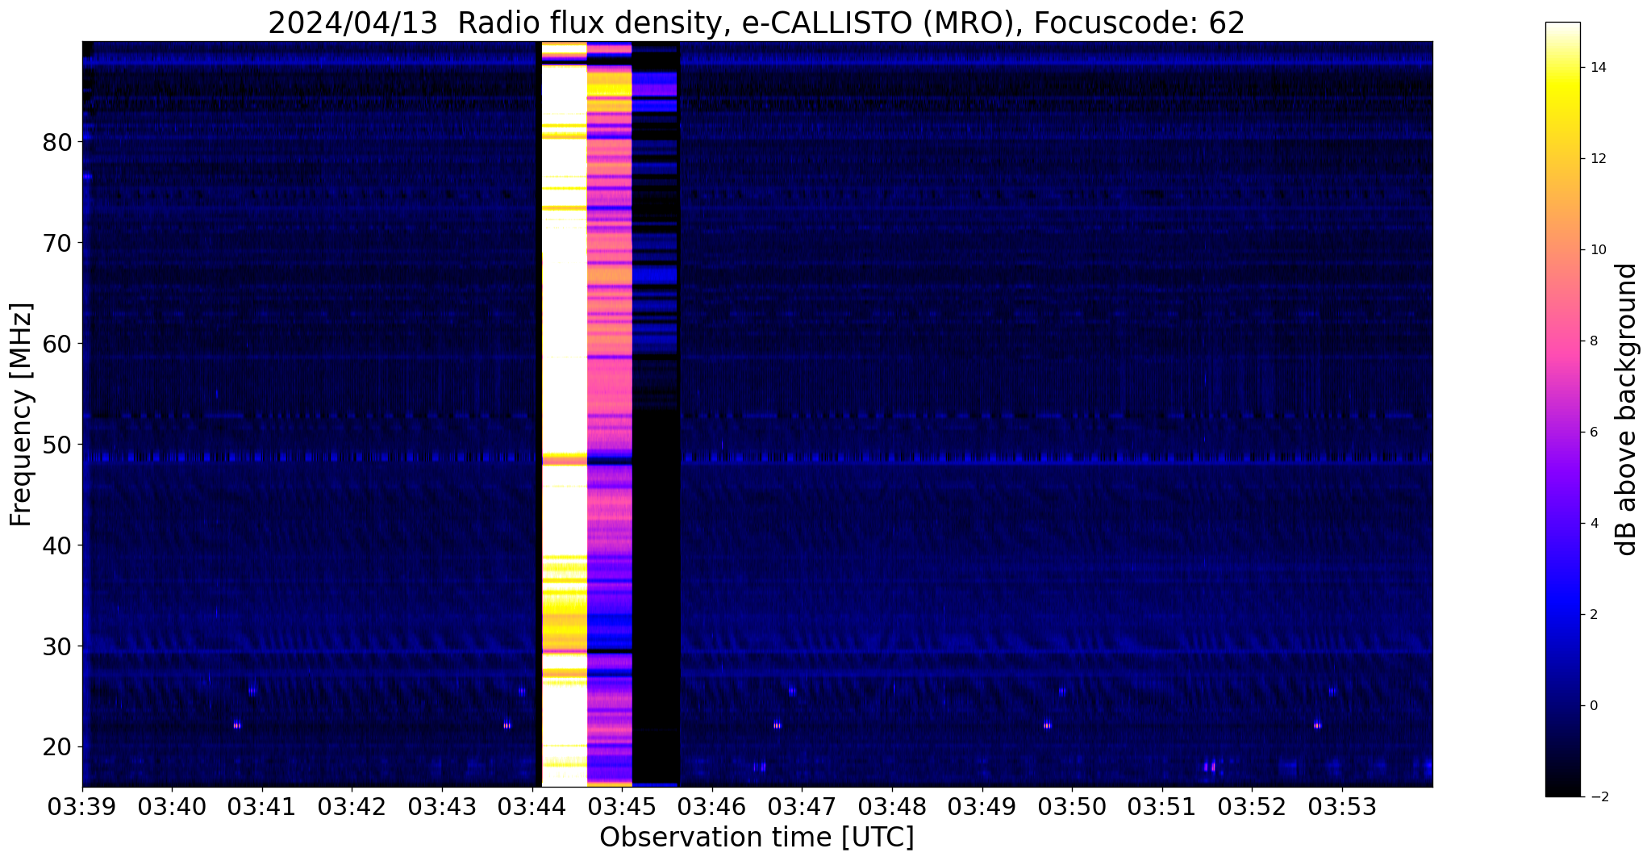This screenshot has height=861, width=1651.
Task: Click the 03:51 time tick label
Action: click(1162, 808)
